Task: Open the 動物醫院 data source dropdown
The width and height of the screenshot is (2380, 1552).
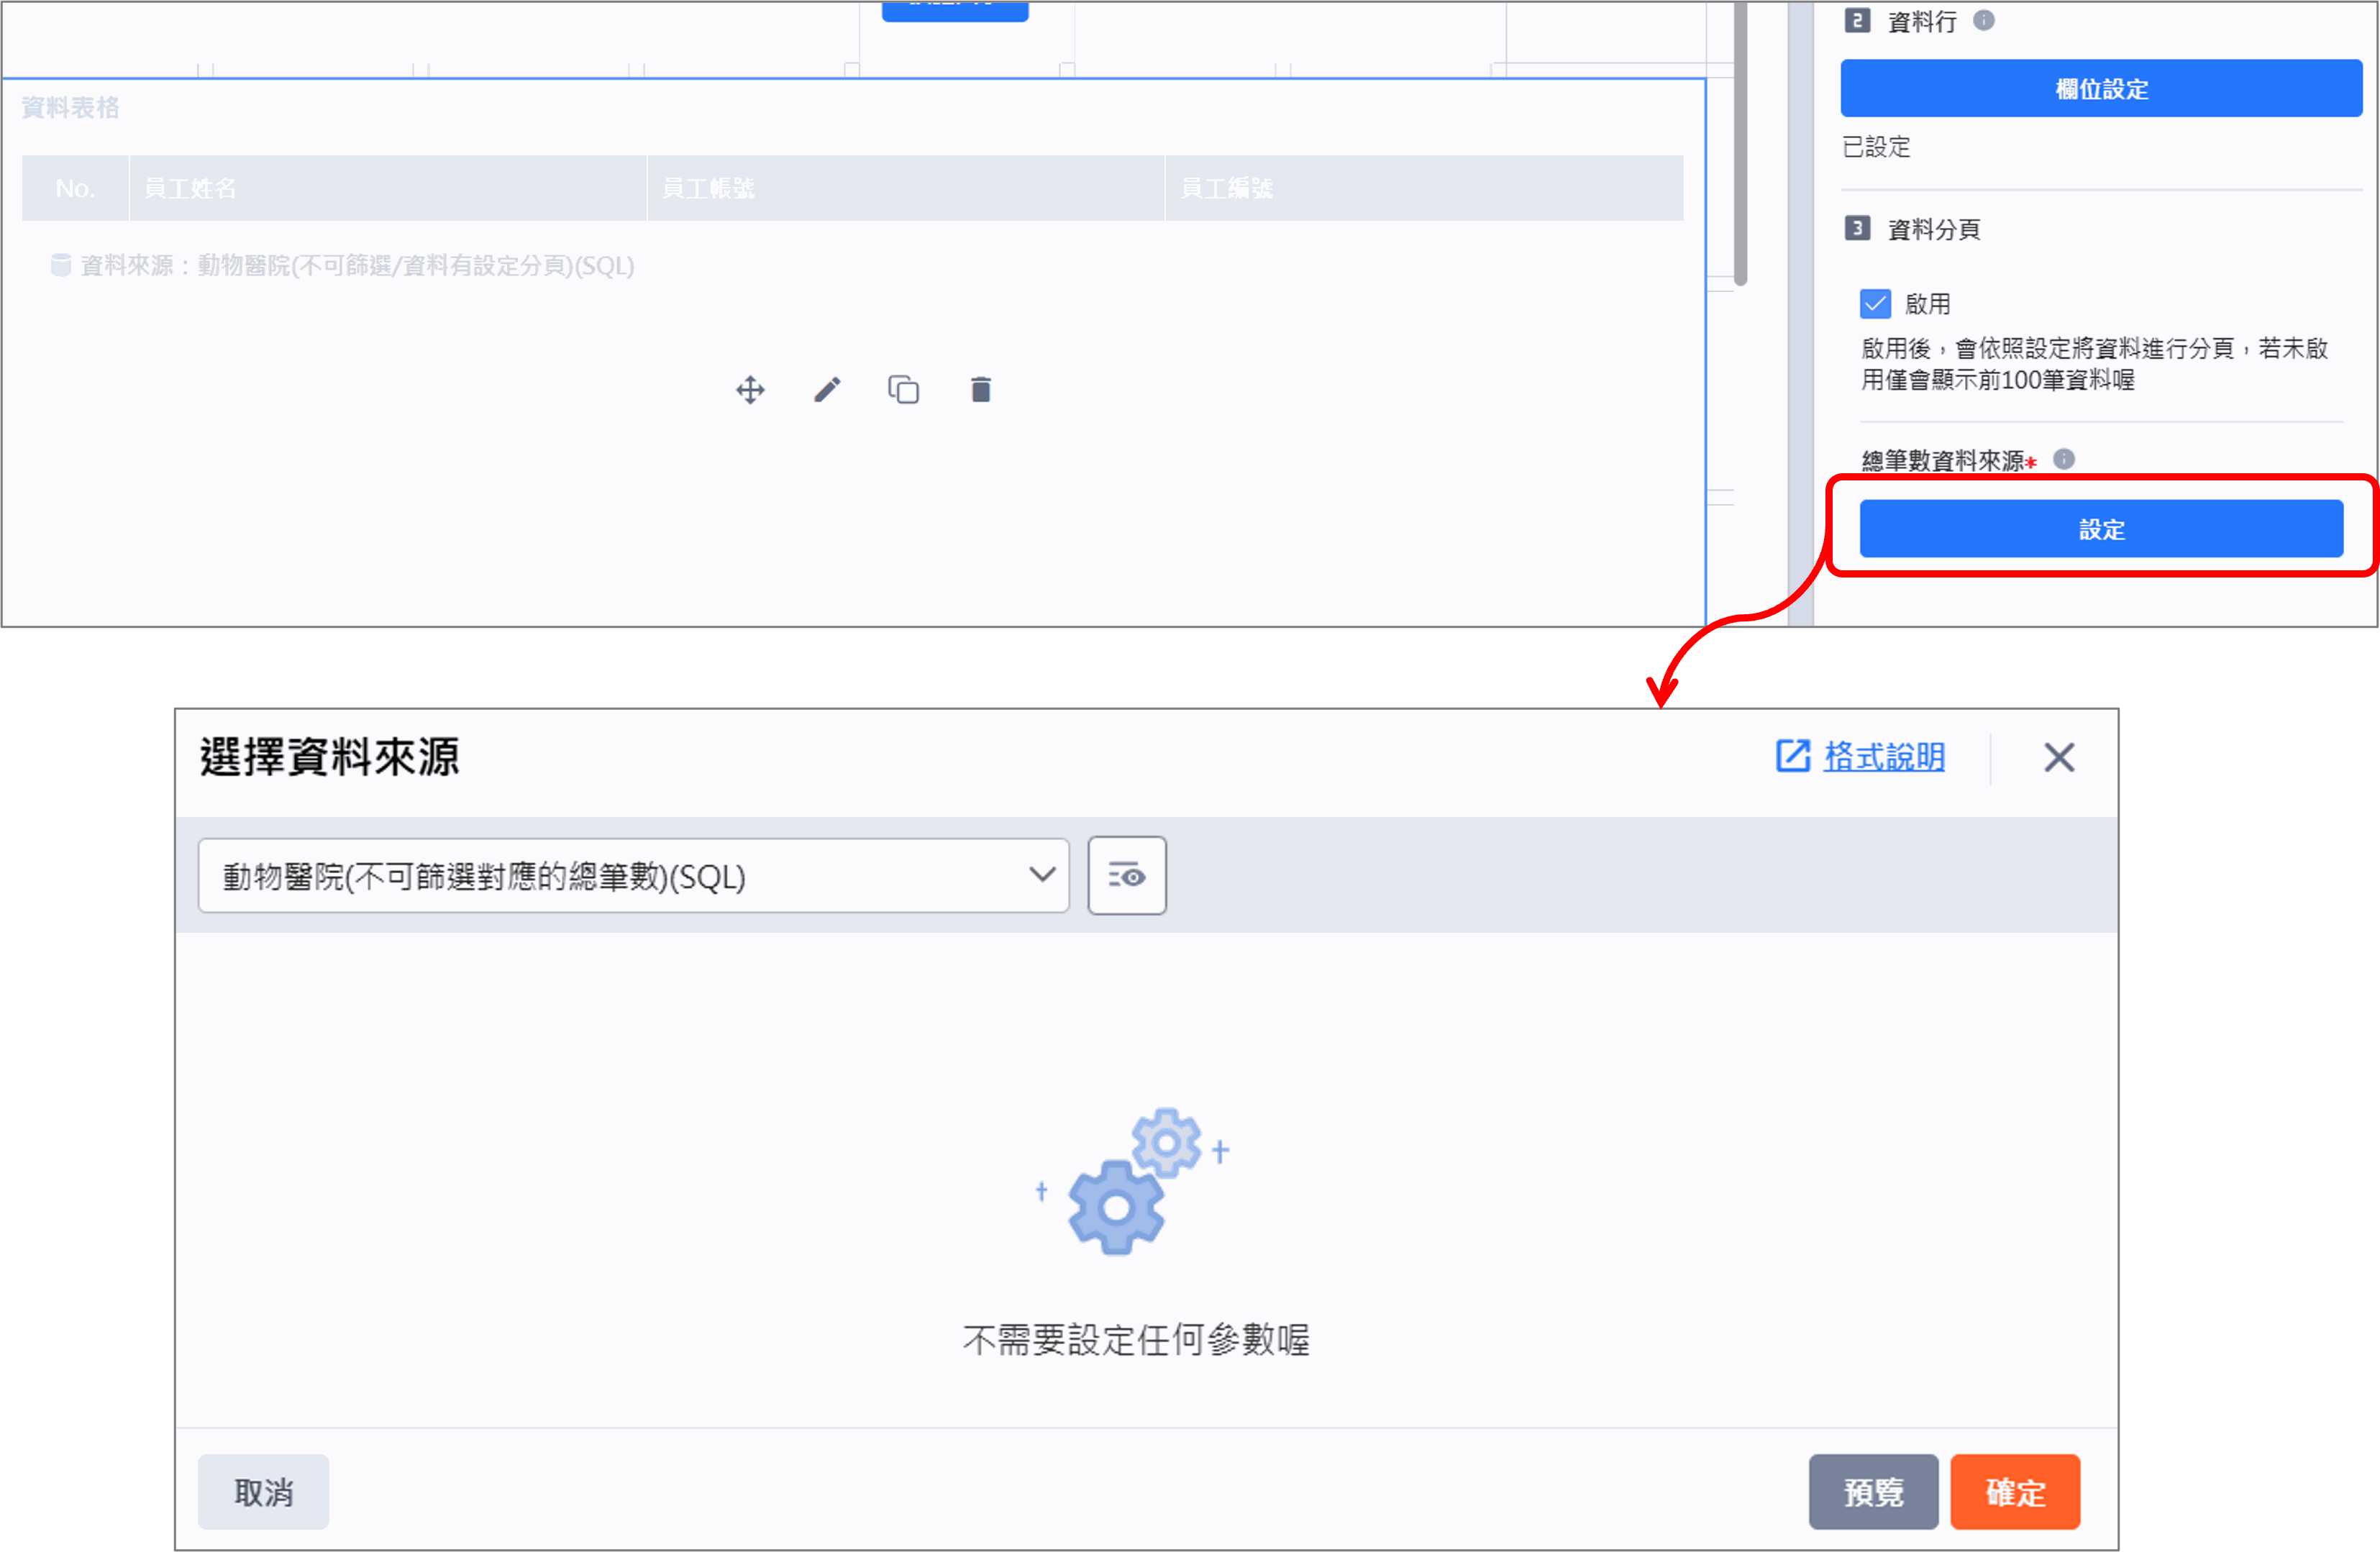Action: [x=634, y=876]
